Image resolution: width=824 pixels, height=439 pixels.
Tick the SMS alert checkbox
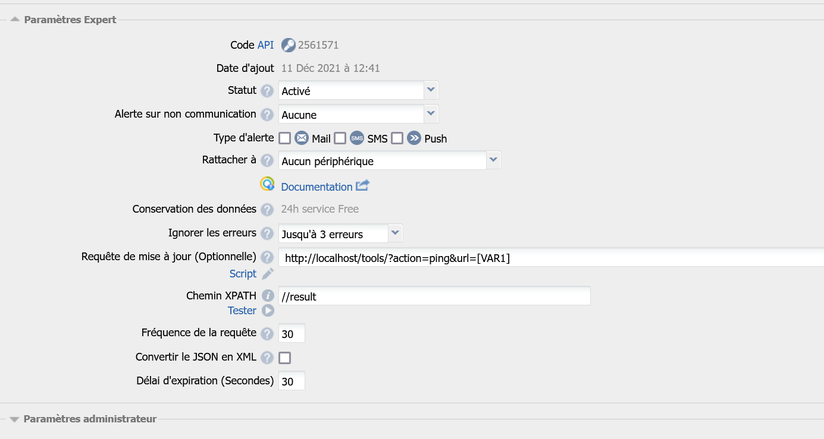point(340,138)
